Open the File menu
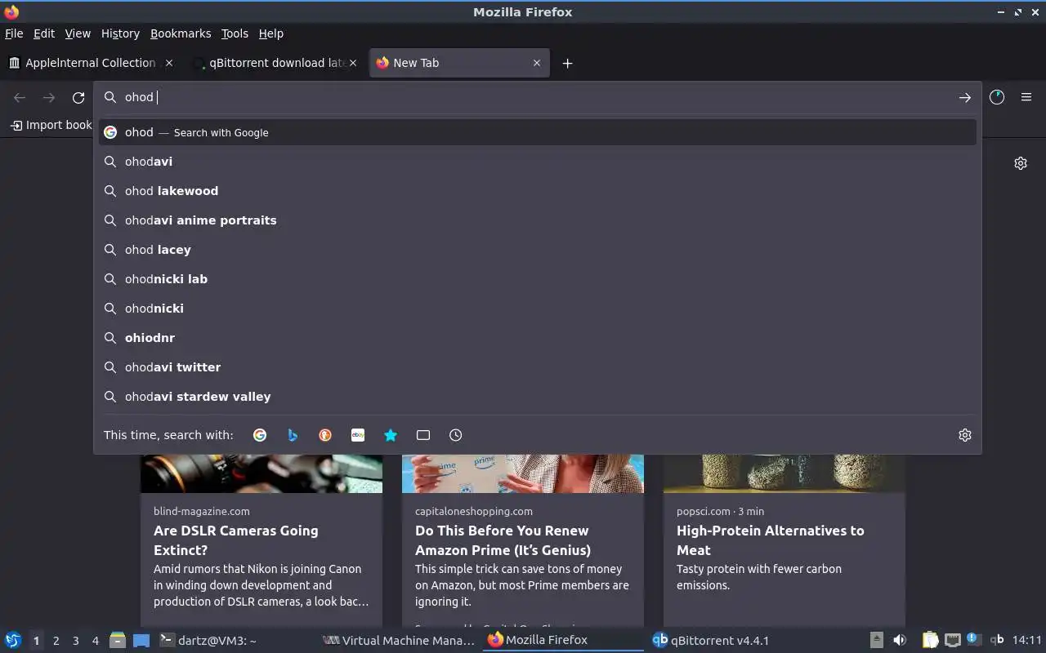Image resolution: width=1046 pixels, height=653 pixels. (14, 33)
